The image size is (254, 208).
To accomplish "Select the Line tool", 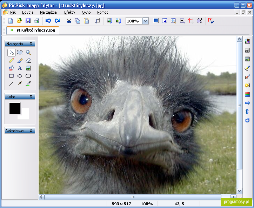I will pos(12,83).
